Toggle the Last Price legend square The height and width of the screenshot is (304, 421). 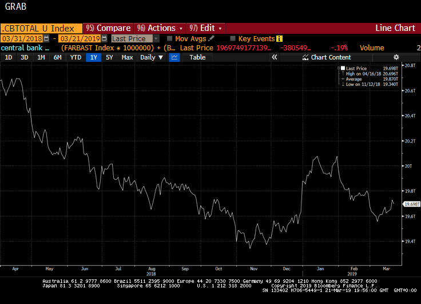[343, 68]
